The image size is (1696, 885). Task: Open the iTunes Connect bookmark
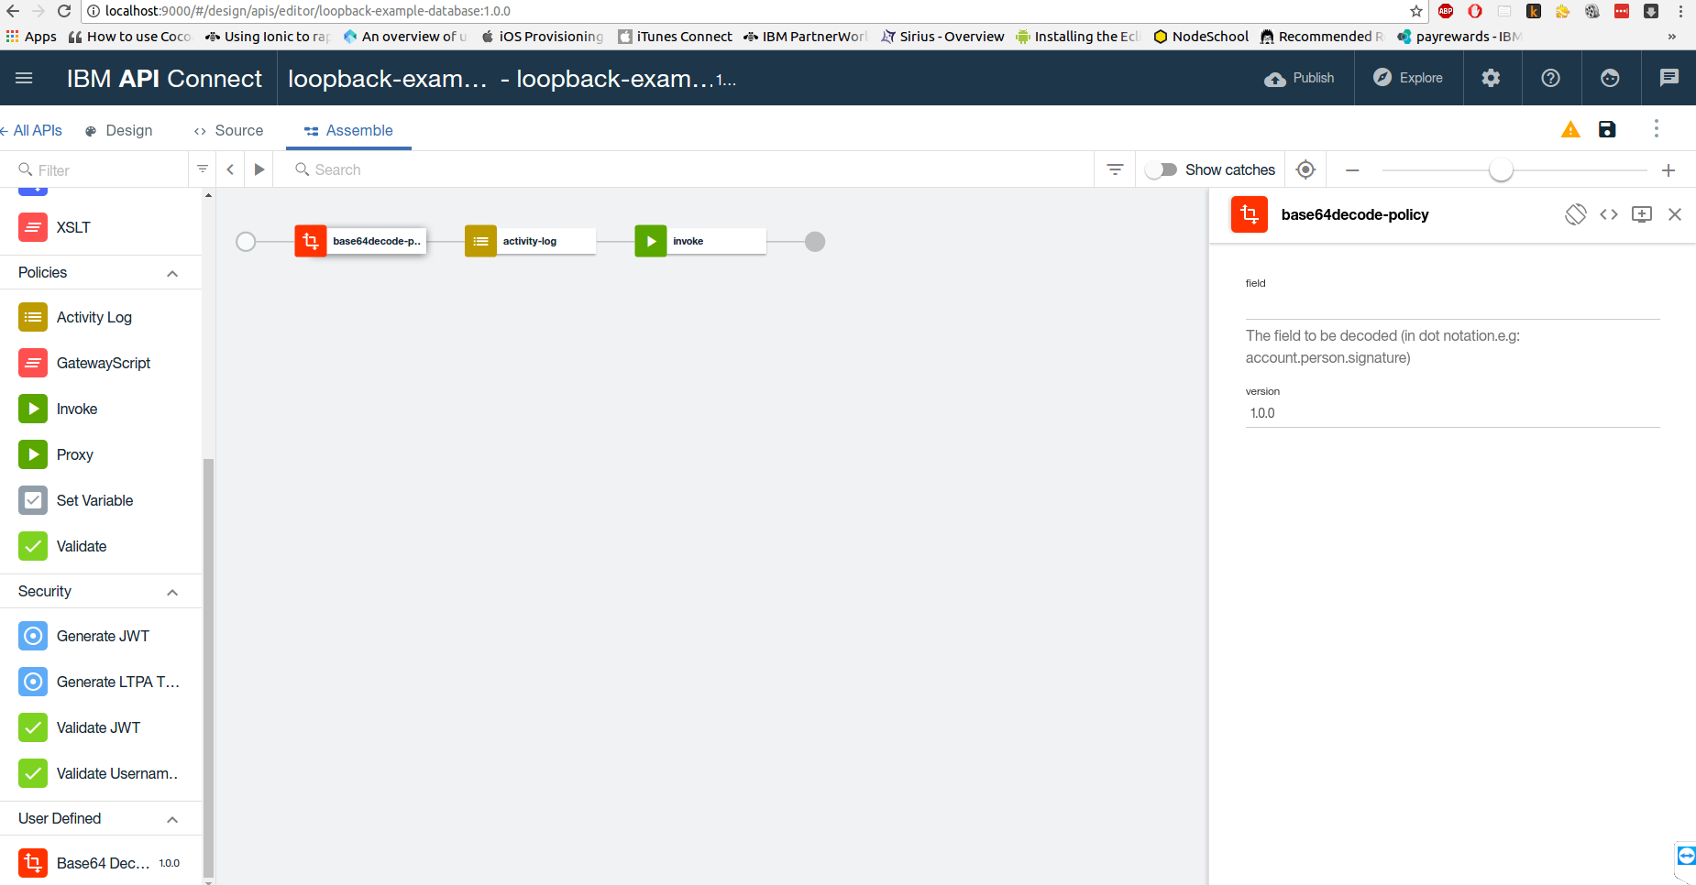coord(676,37)
